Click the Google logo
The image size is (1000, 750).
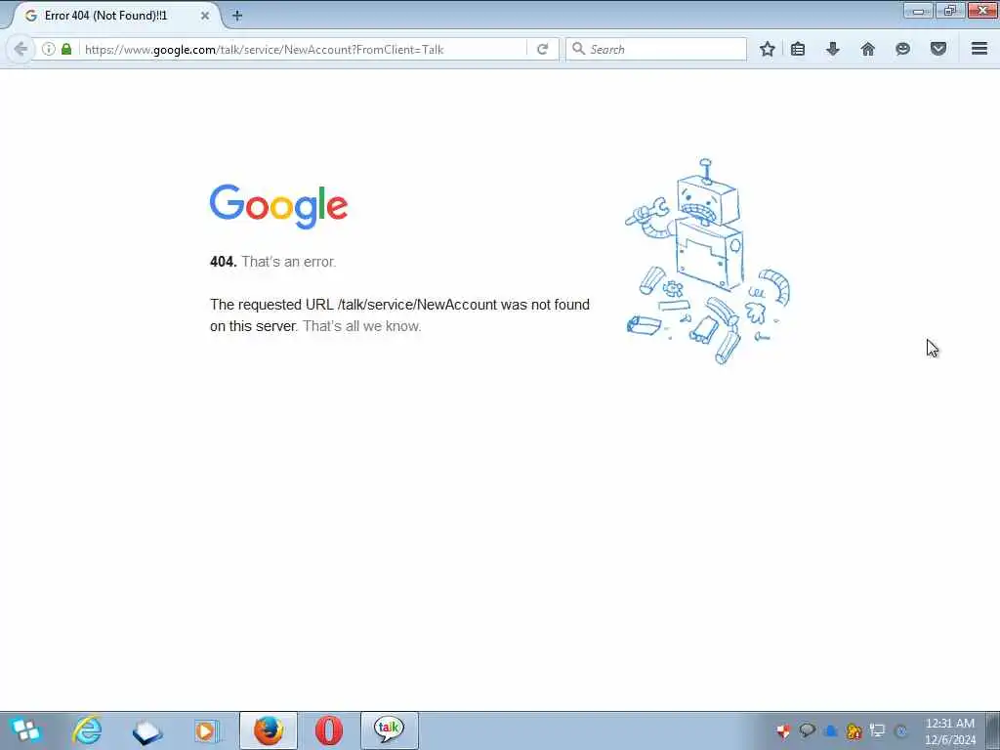[278, 207]
